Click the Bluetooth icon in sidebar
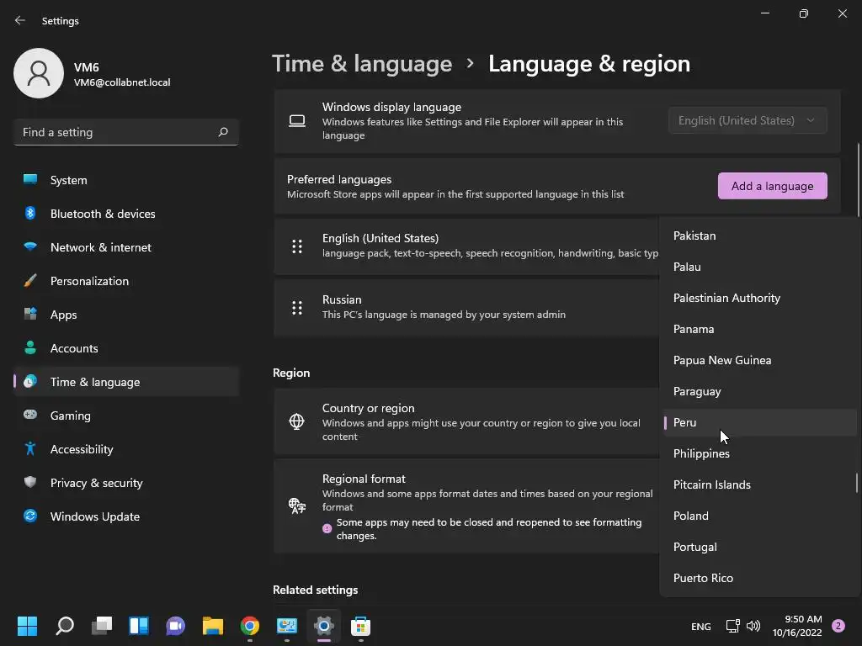 [x=30, y=213]
